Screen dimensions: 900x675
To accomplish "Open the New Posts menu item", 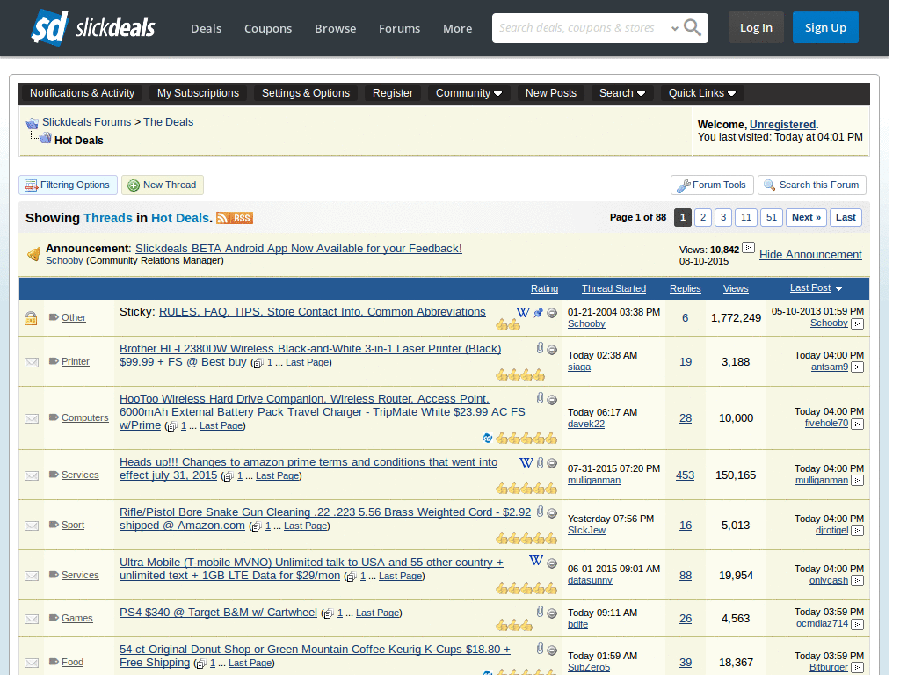I will (550, 93).
